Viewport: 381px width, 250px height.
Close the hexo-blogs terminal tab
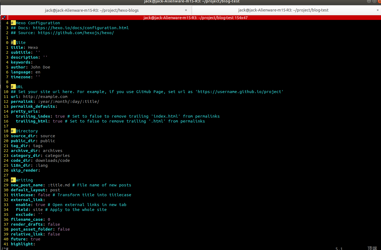tap(186, 10)
